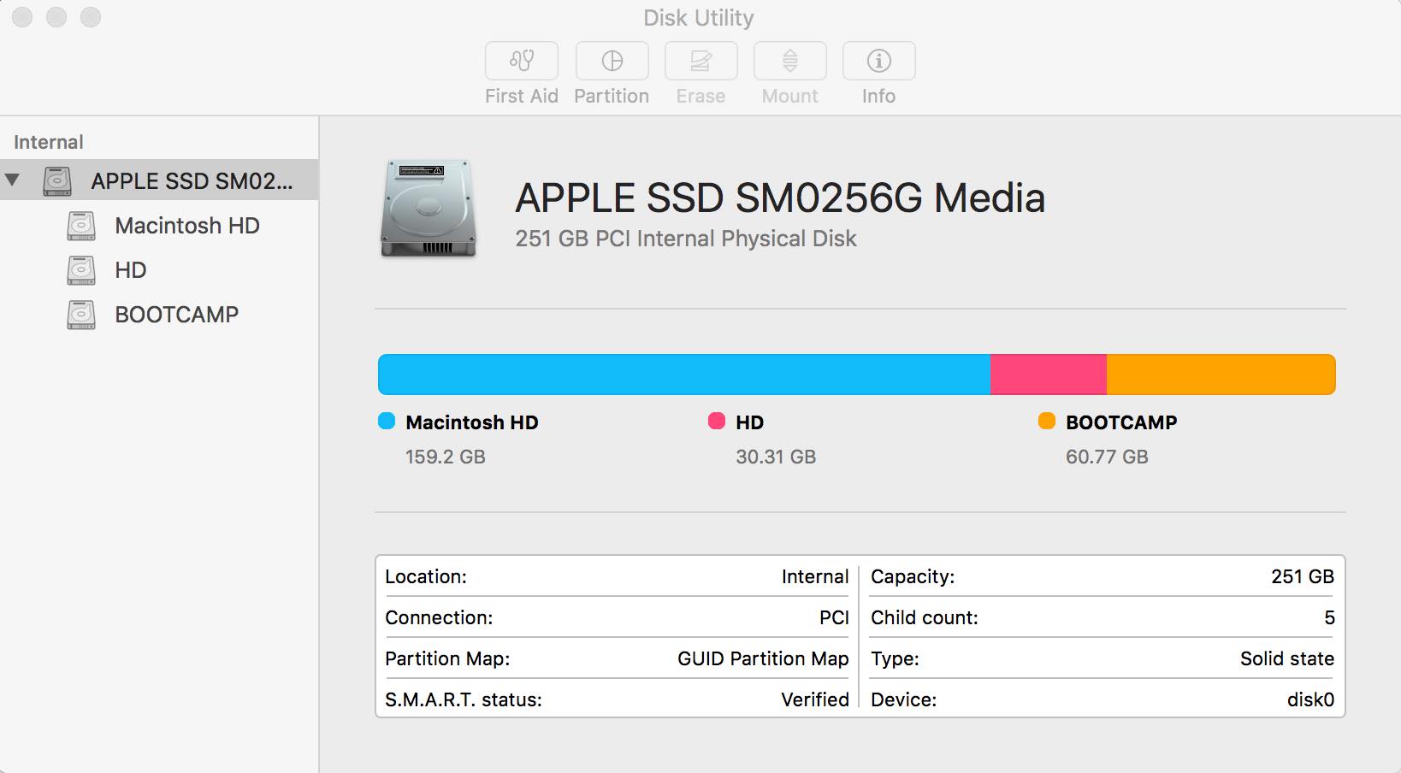
Task: Click the pink HD bar segment
Action: pyautogui.click(x=1049, y=375)
